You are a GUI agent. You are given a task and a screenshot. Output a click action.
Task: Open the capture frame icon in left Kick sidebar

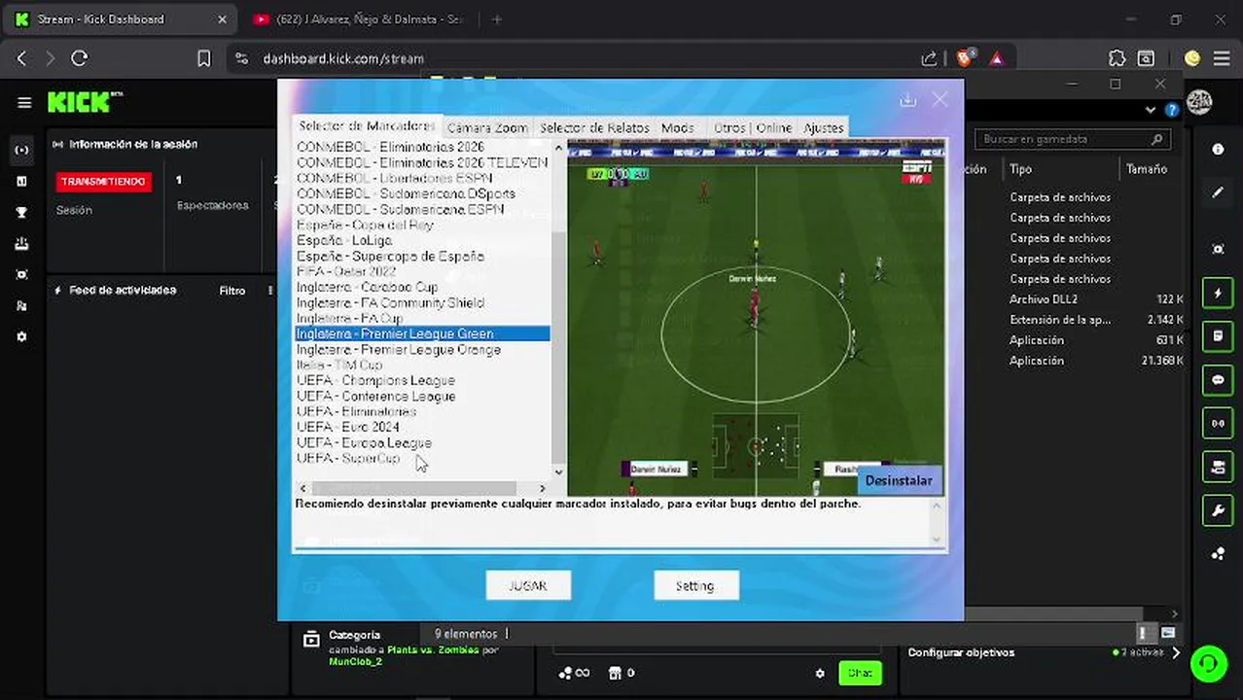click(21, 274)
